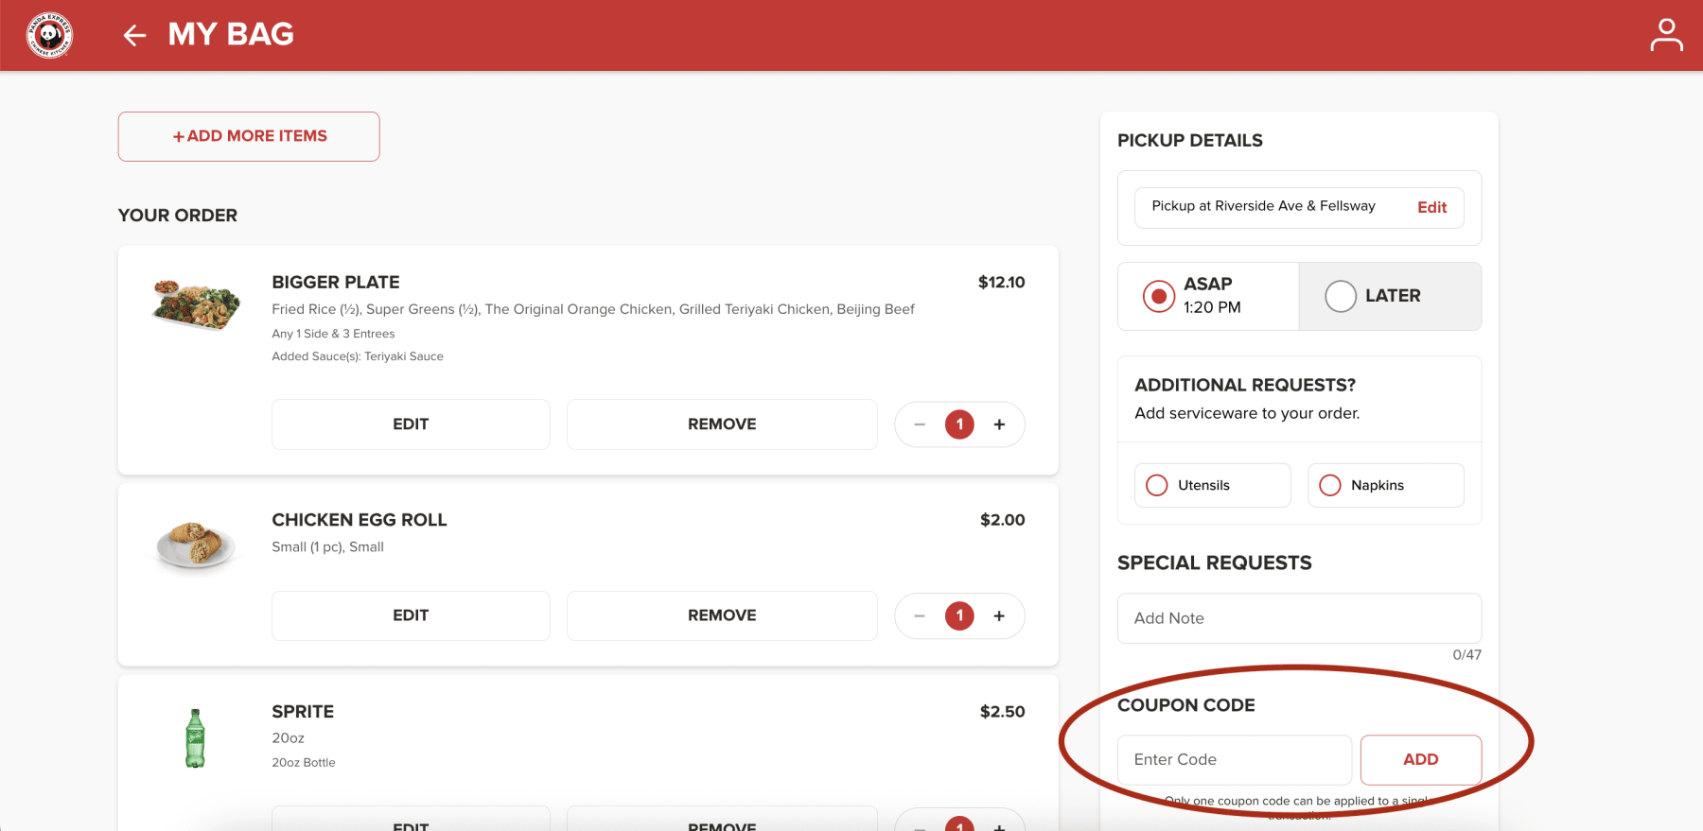Click ADD to apply coupon code

click(x=1421, y=760)
